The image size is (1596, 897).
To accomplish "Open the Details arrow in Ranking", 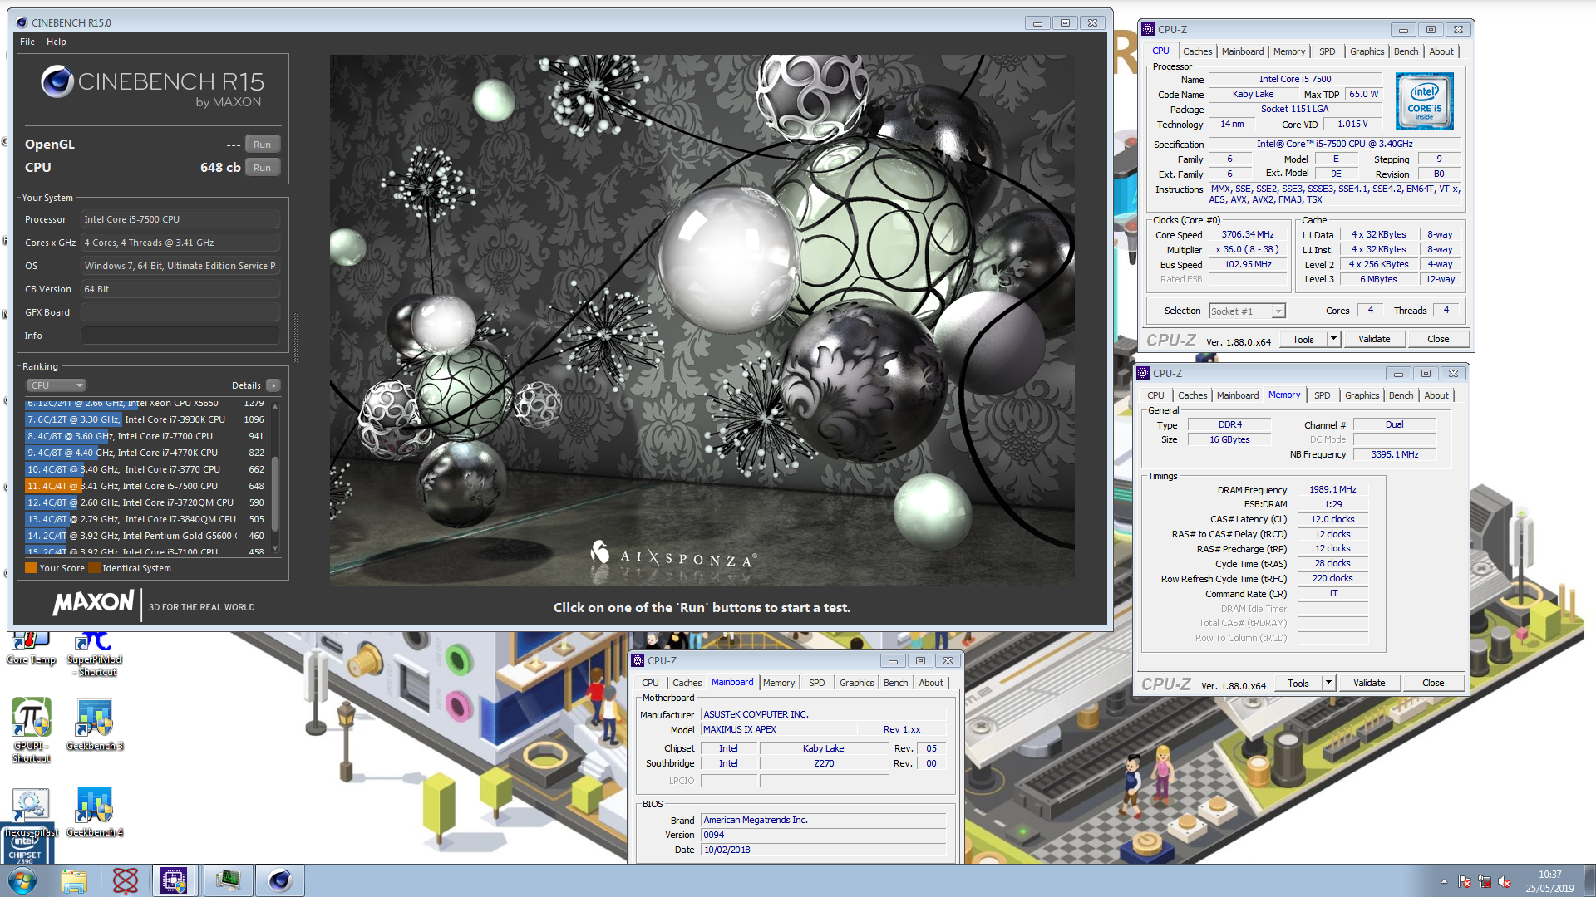I will 273,385.
